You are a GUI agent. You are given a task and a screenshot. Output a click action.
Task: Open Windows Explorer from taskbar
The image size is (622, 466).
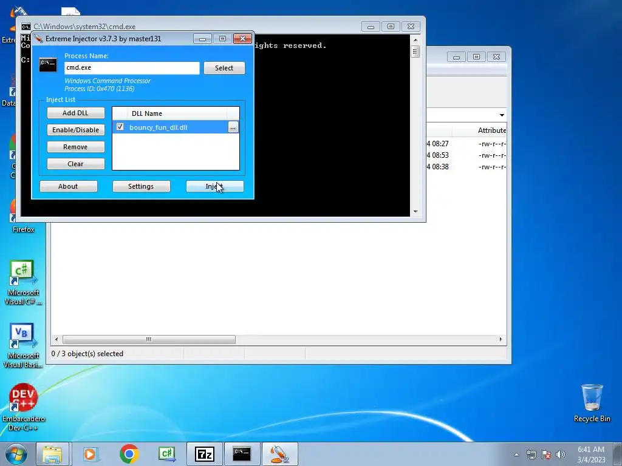click(52, 454)
